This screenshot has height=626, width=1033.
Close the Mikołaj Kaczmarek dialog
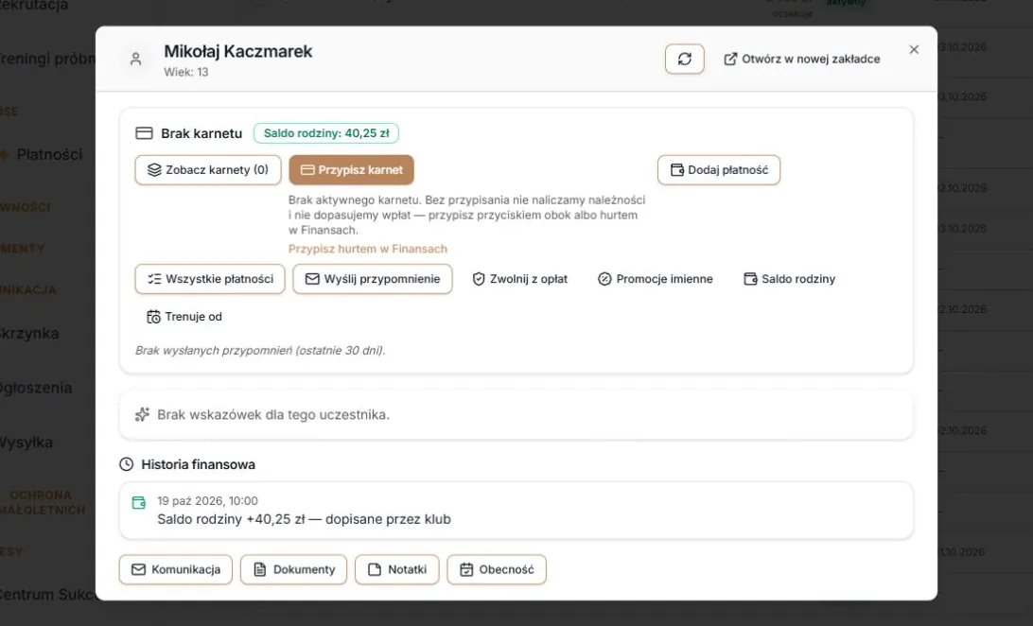(x=914, y=49)
